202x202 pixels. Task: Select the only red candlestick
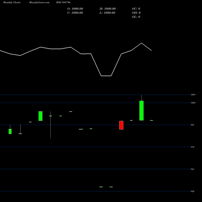pos(121,125)
